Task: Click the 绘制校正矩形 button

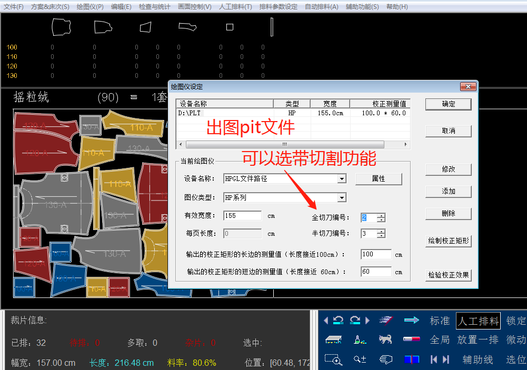Action: click(x=448, y=241)
